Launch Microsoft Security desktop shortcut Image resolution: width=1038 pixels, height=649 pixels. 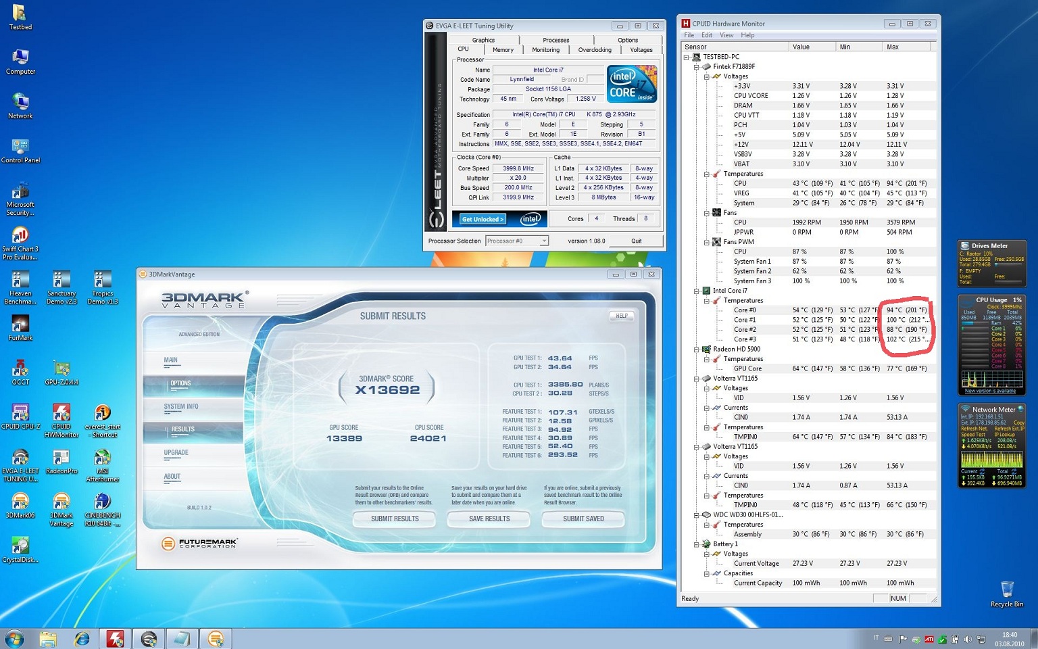20,199
